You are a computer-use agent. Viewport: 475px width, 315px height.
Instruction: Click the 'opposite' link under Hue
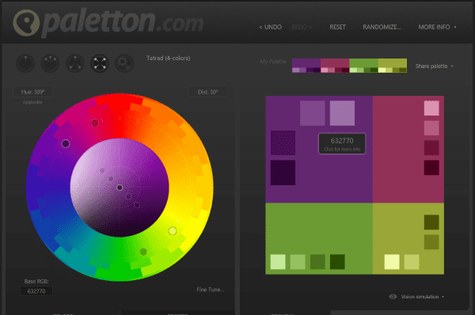pyautogui.click(x=32, y=102)
